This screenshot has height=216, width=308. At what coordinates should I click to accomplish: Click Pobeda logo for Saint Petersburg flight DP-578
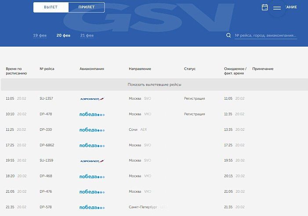click(92, 207)
